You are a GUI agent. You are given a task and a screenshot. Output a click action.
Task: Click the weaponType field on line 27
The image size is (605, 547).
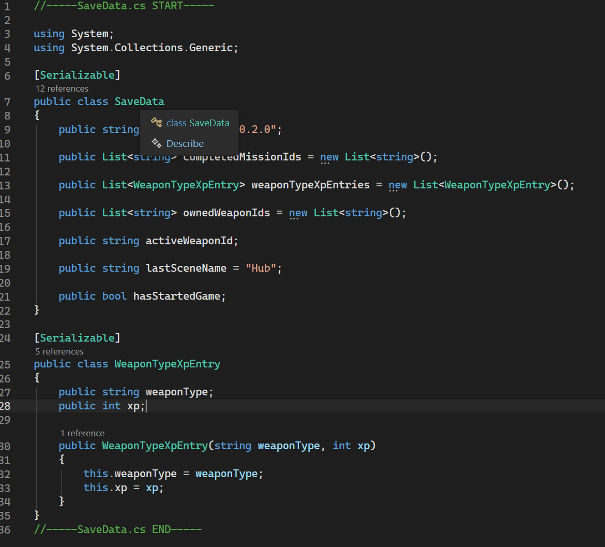pos(177,392)
